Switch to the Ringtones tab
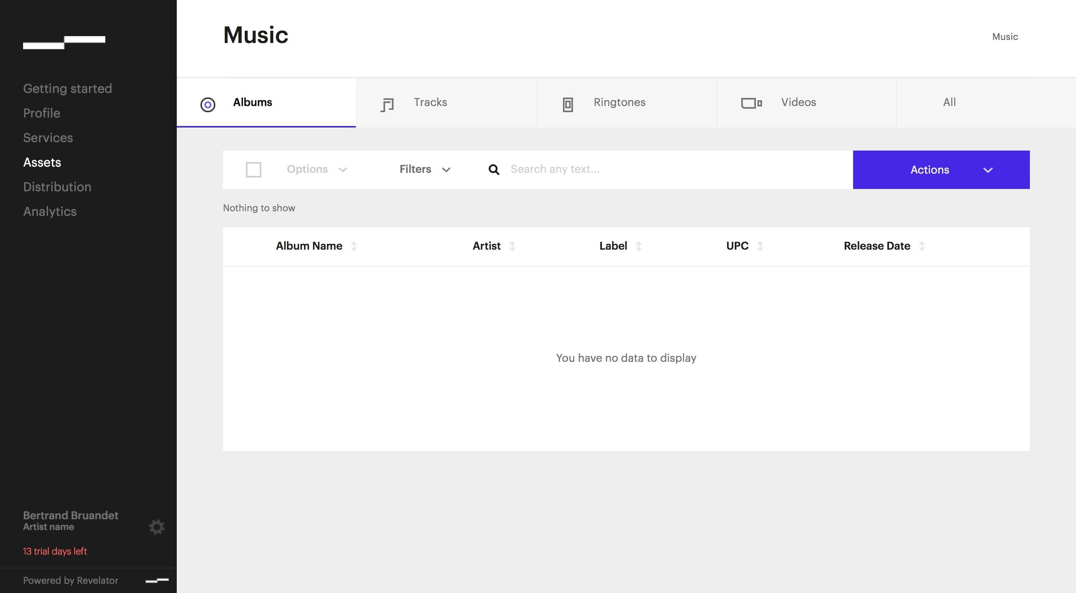The image size is (1076, 593). click(x=627, y=103)
